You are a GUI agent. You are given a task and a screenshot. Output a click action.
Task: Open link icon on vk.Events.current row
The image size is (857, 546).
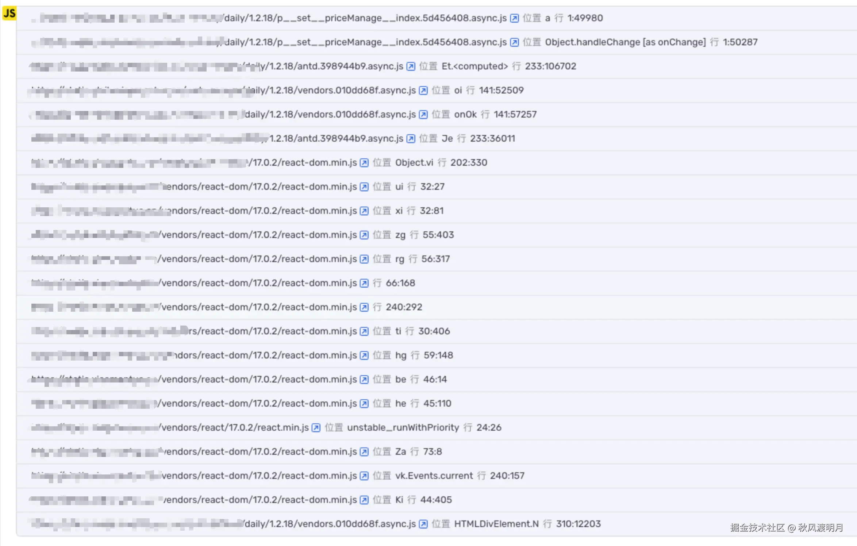[364, 476]
